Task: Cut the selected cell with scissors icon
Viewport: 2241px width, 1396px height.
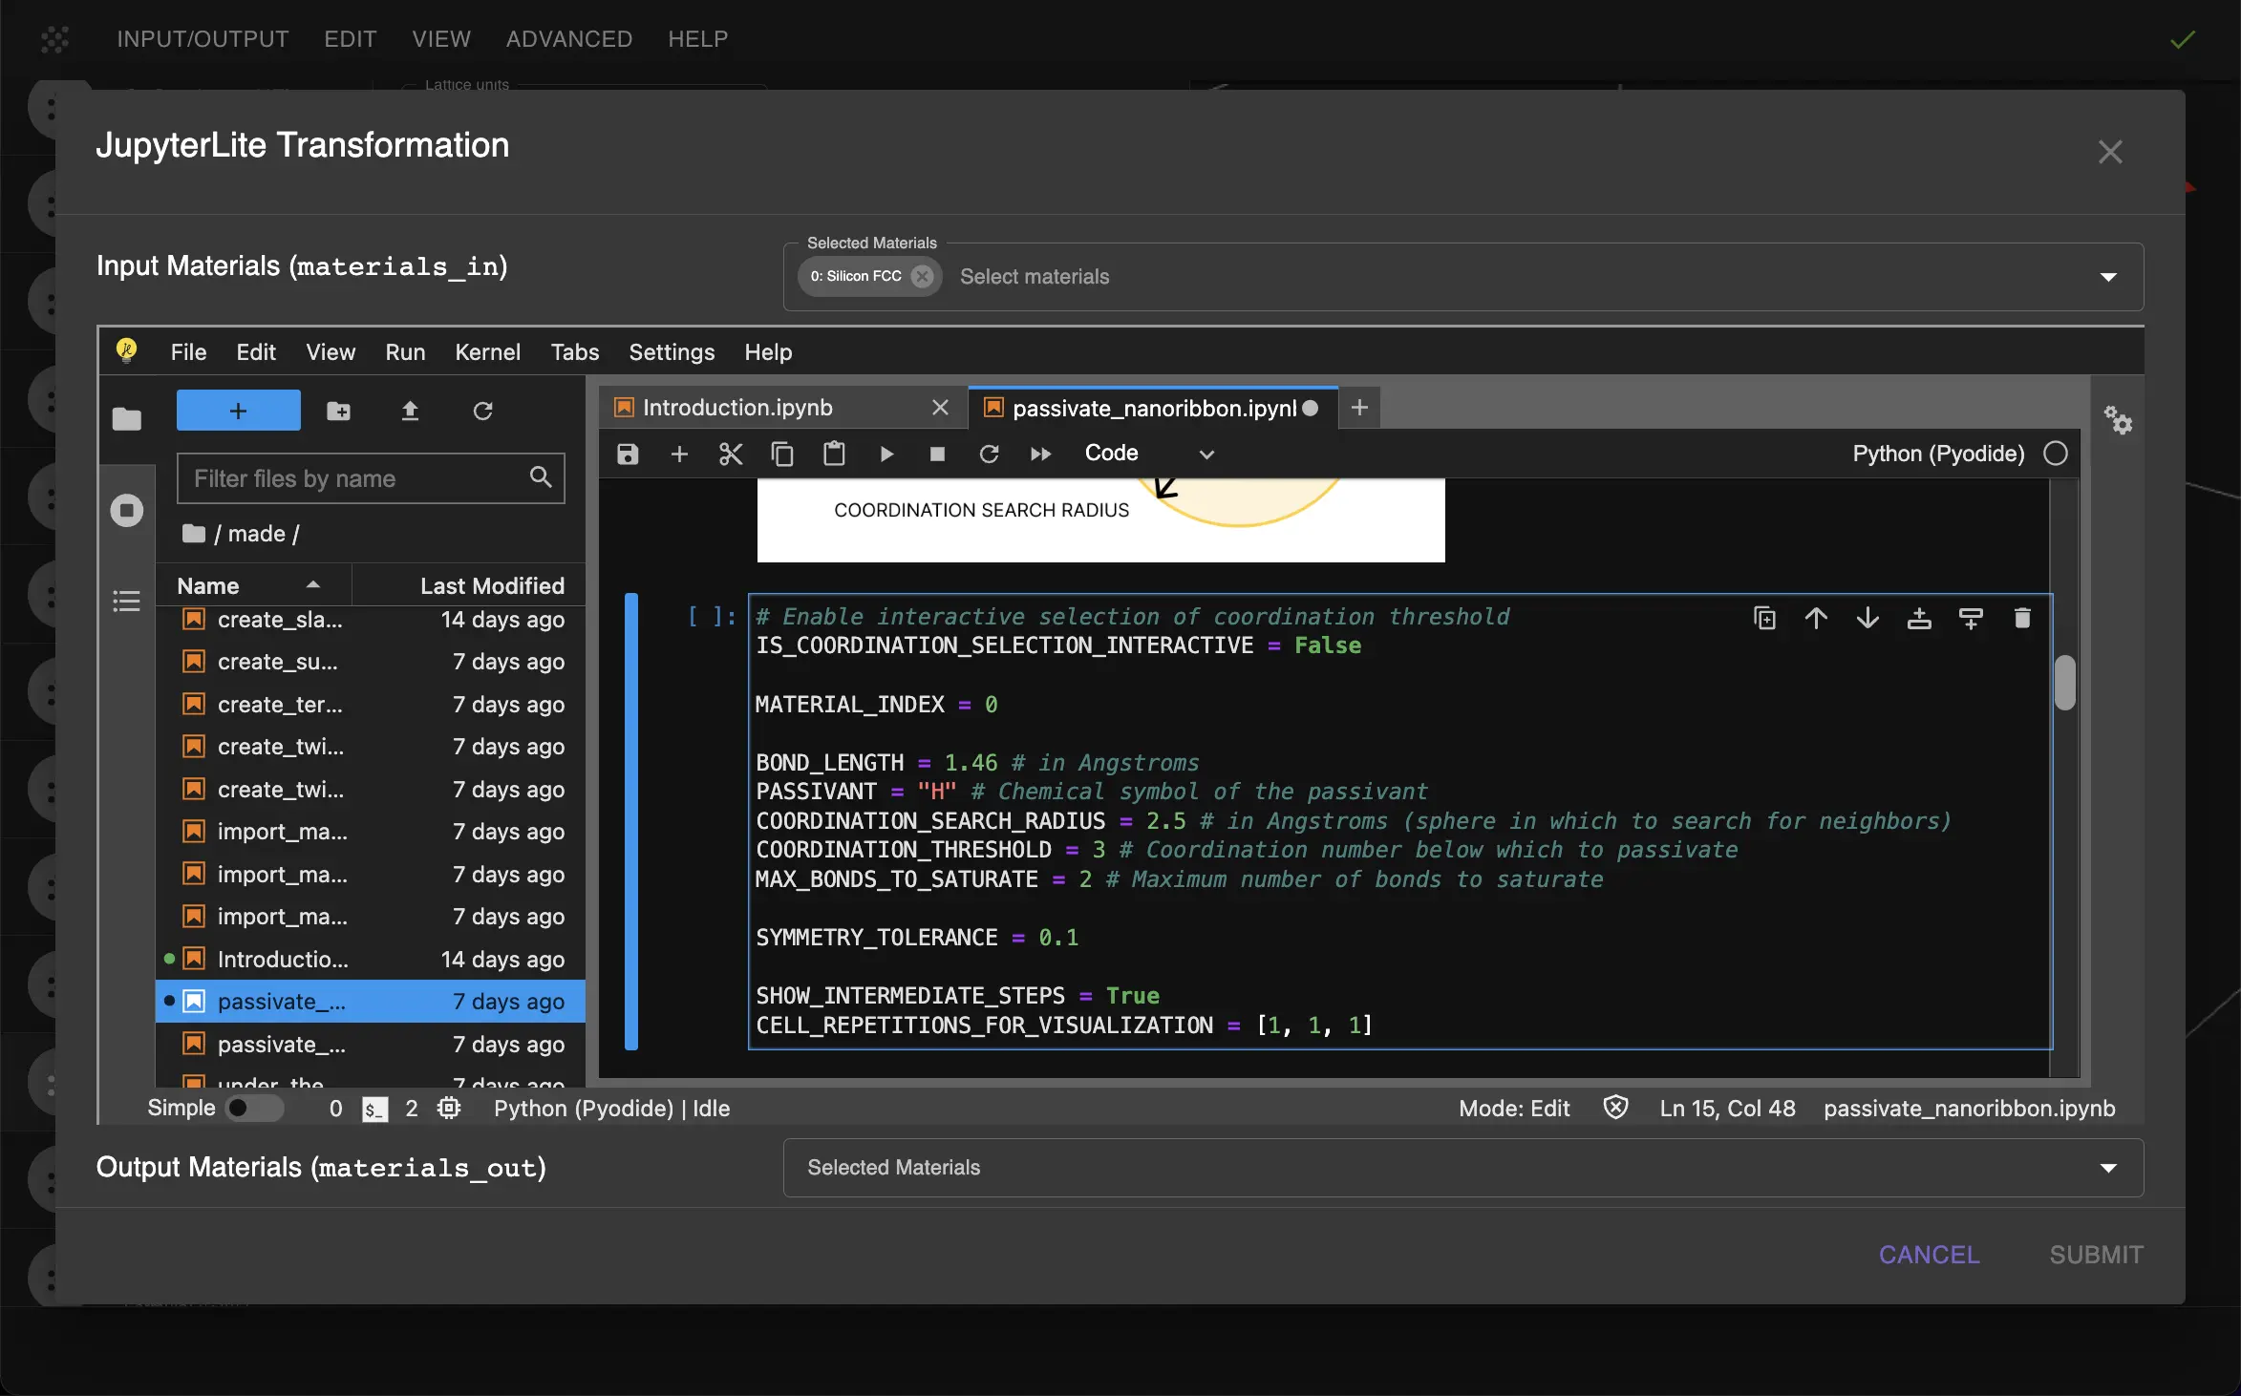Action: coord(731,454)
